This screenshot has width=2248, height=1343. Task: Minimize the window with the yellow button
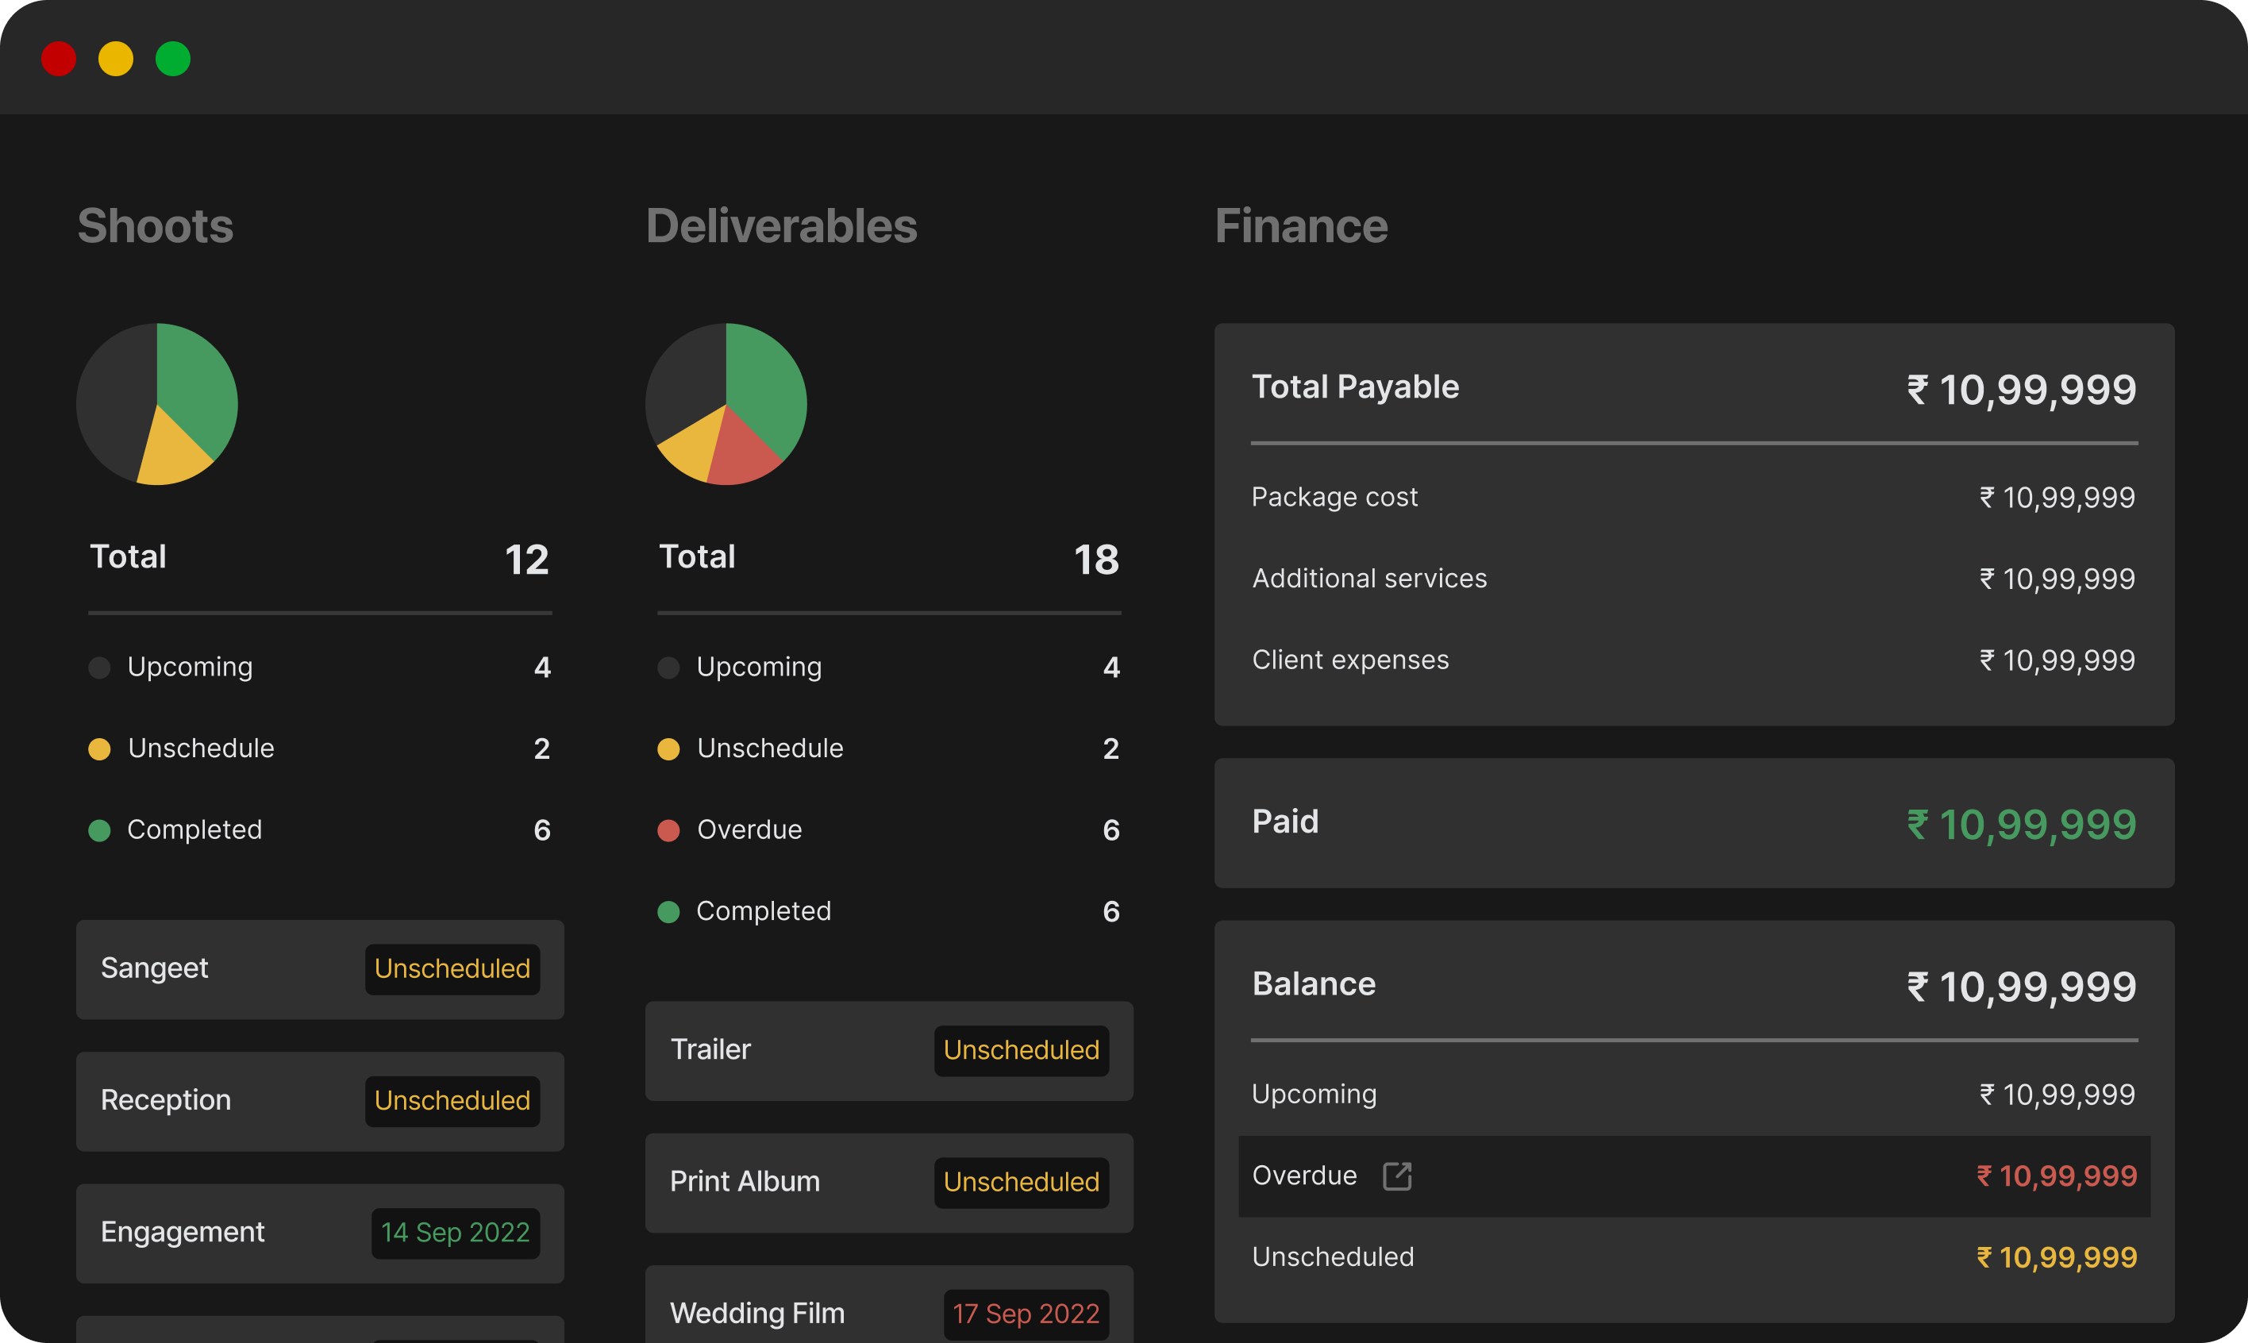pos(116,59)
